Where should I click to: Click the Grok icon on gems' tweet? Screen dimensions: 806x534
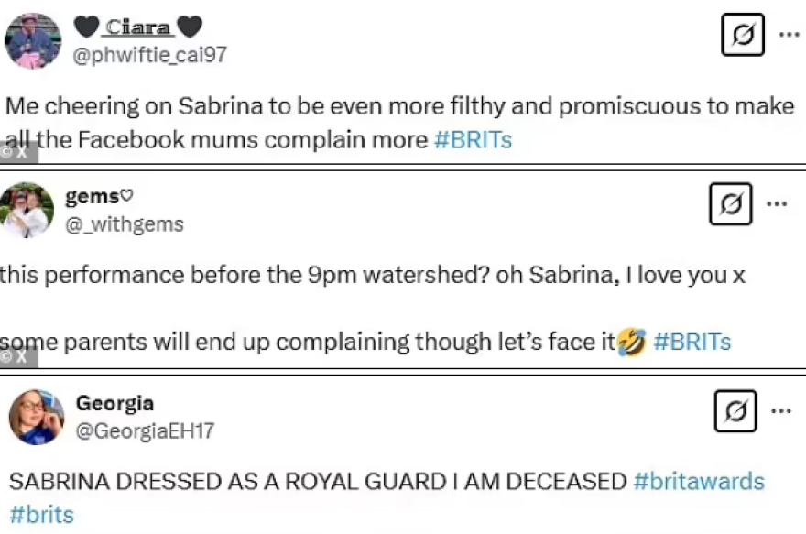pos(730,204)
